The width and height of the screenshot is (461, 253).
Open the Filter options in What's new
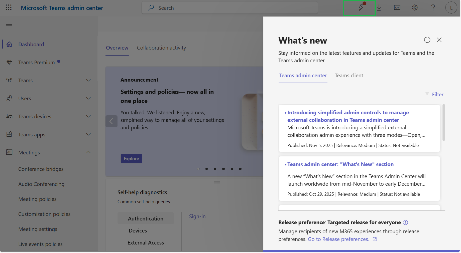435,94
